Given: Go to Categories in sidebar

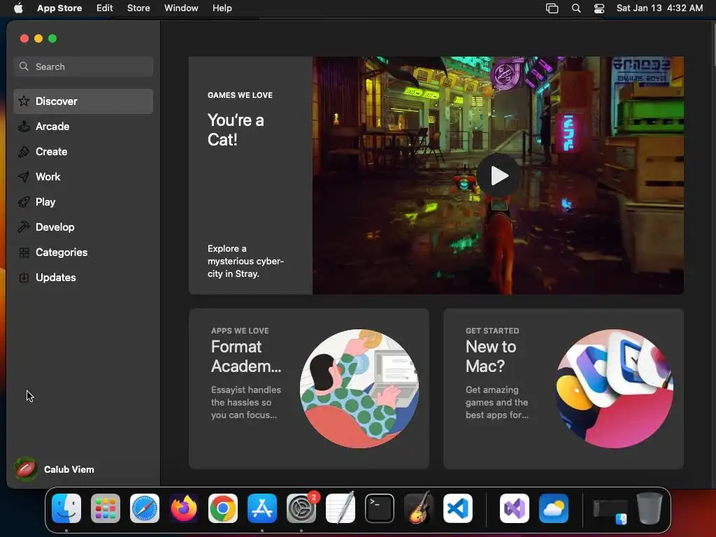Looking at the screenshot, I should point(83,252).
